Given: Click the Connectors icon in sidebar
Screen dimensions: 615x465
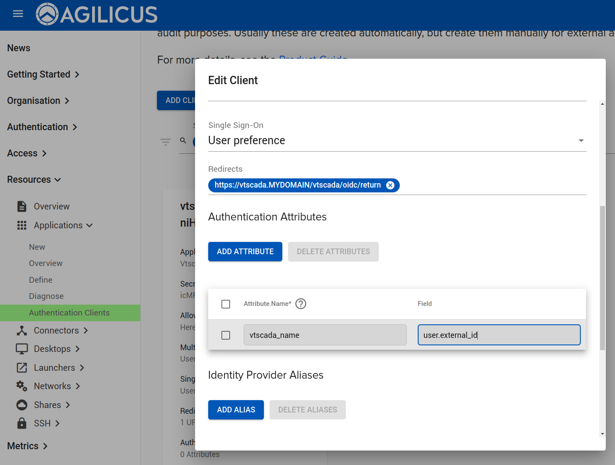Looking at the screenshot, I should (21, 330).
